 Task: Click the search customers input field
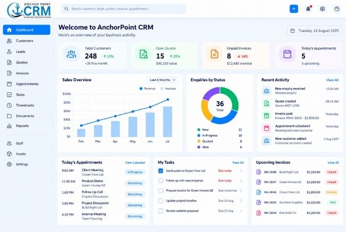coord(123,9)
